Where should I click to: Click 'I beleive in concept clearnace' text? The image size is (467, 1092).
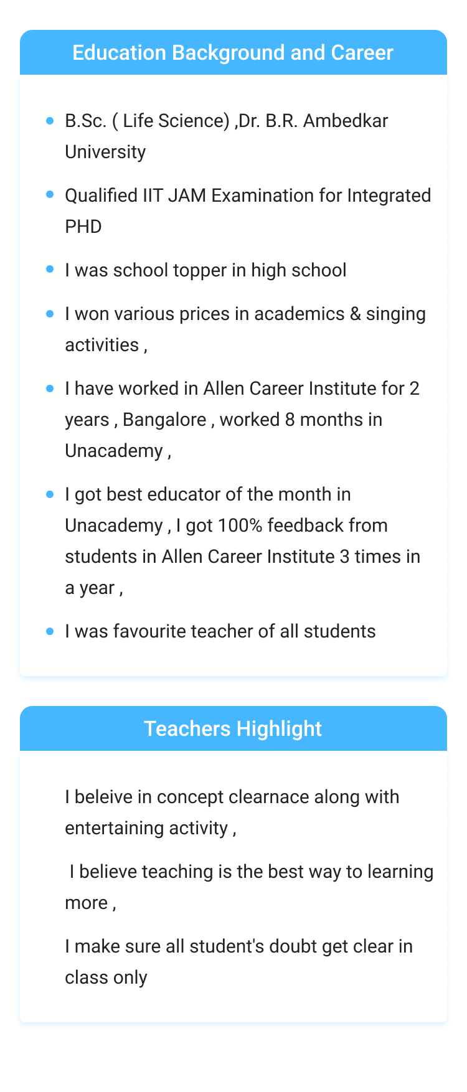pyautogui.click(x=187, y=797)
